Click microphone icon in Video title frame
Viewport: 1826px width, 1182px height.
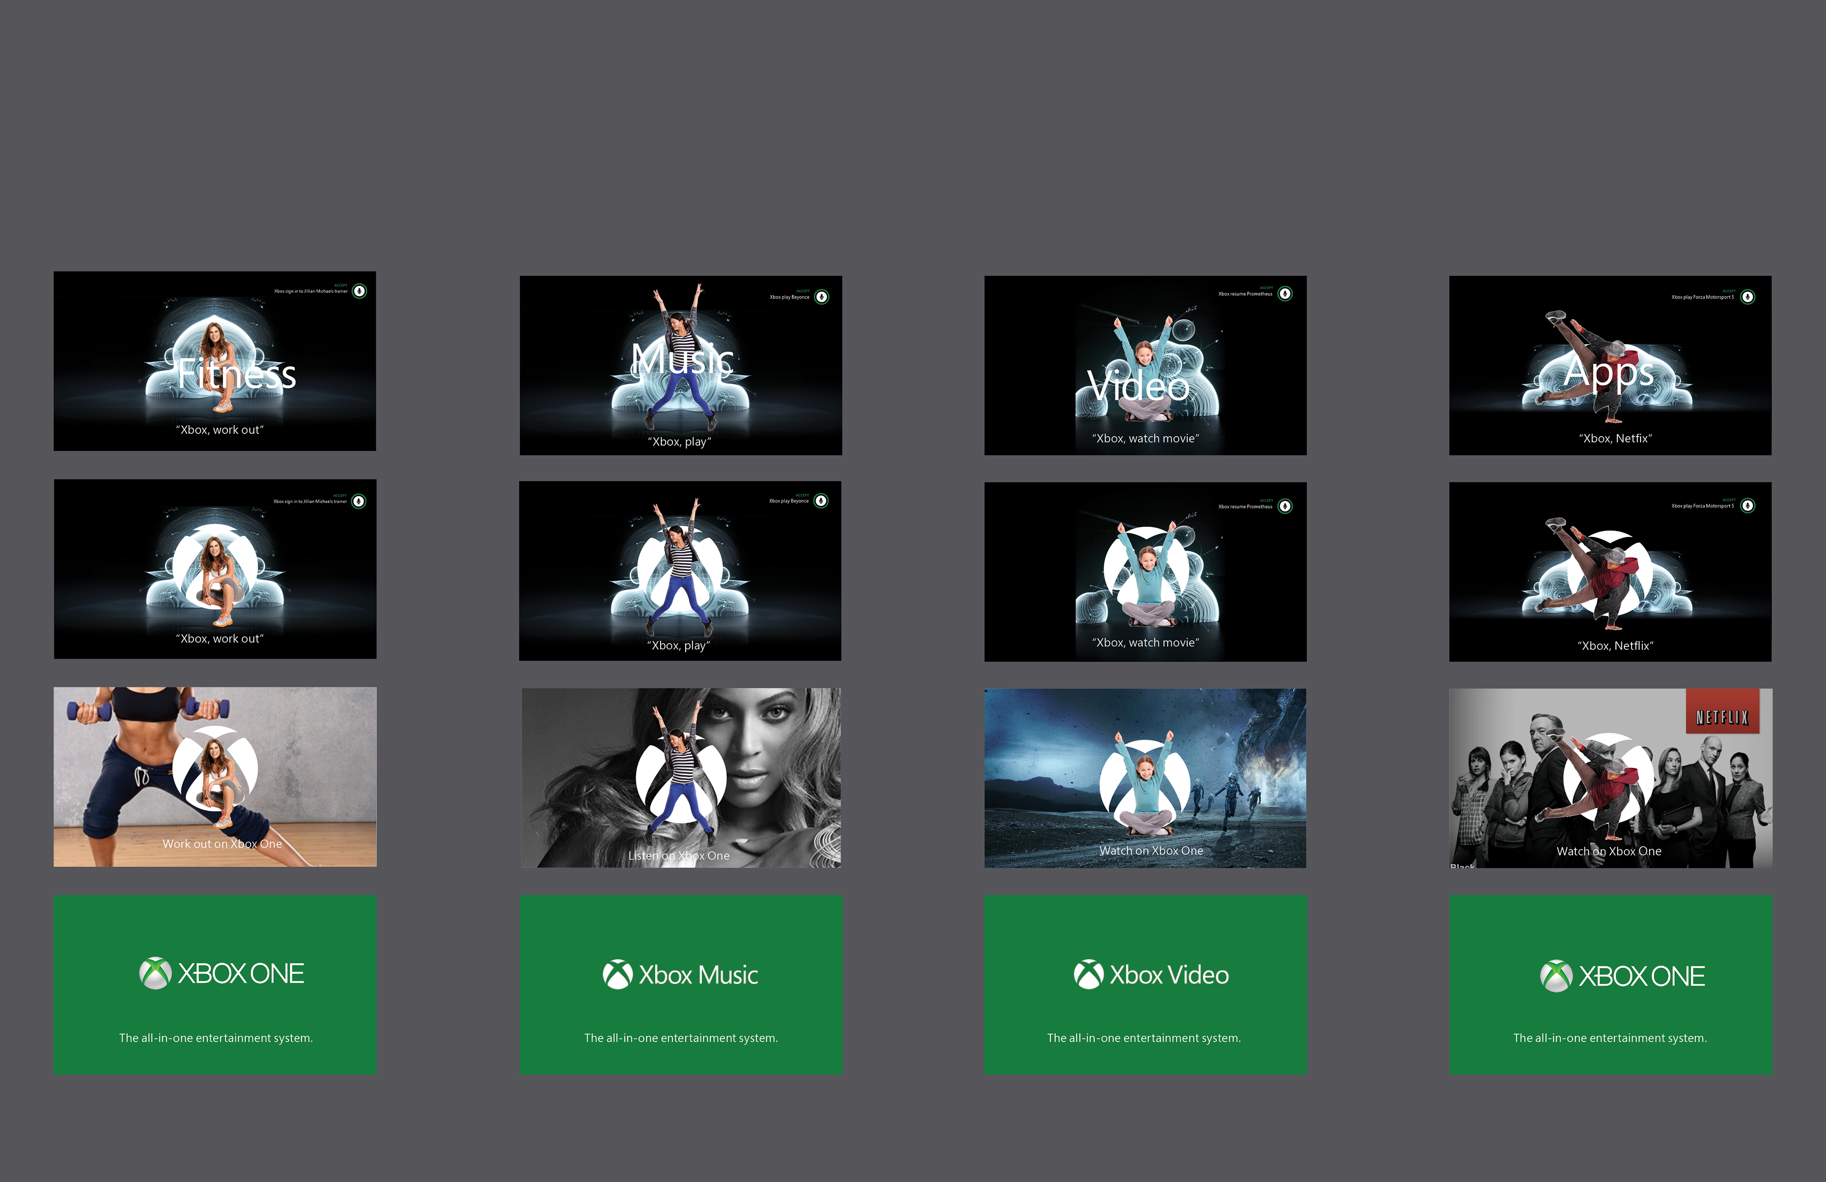click(x=1285, y=294)
